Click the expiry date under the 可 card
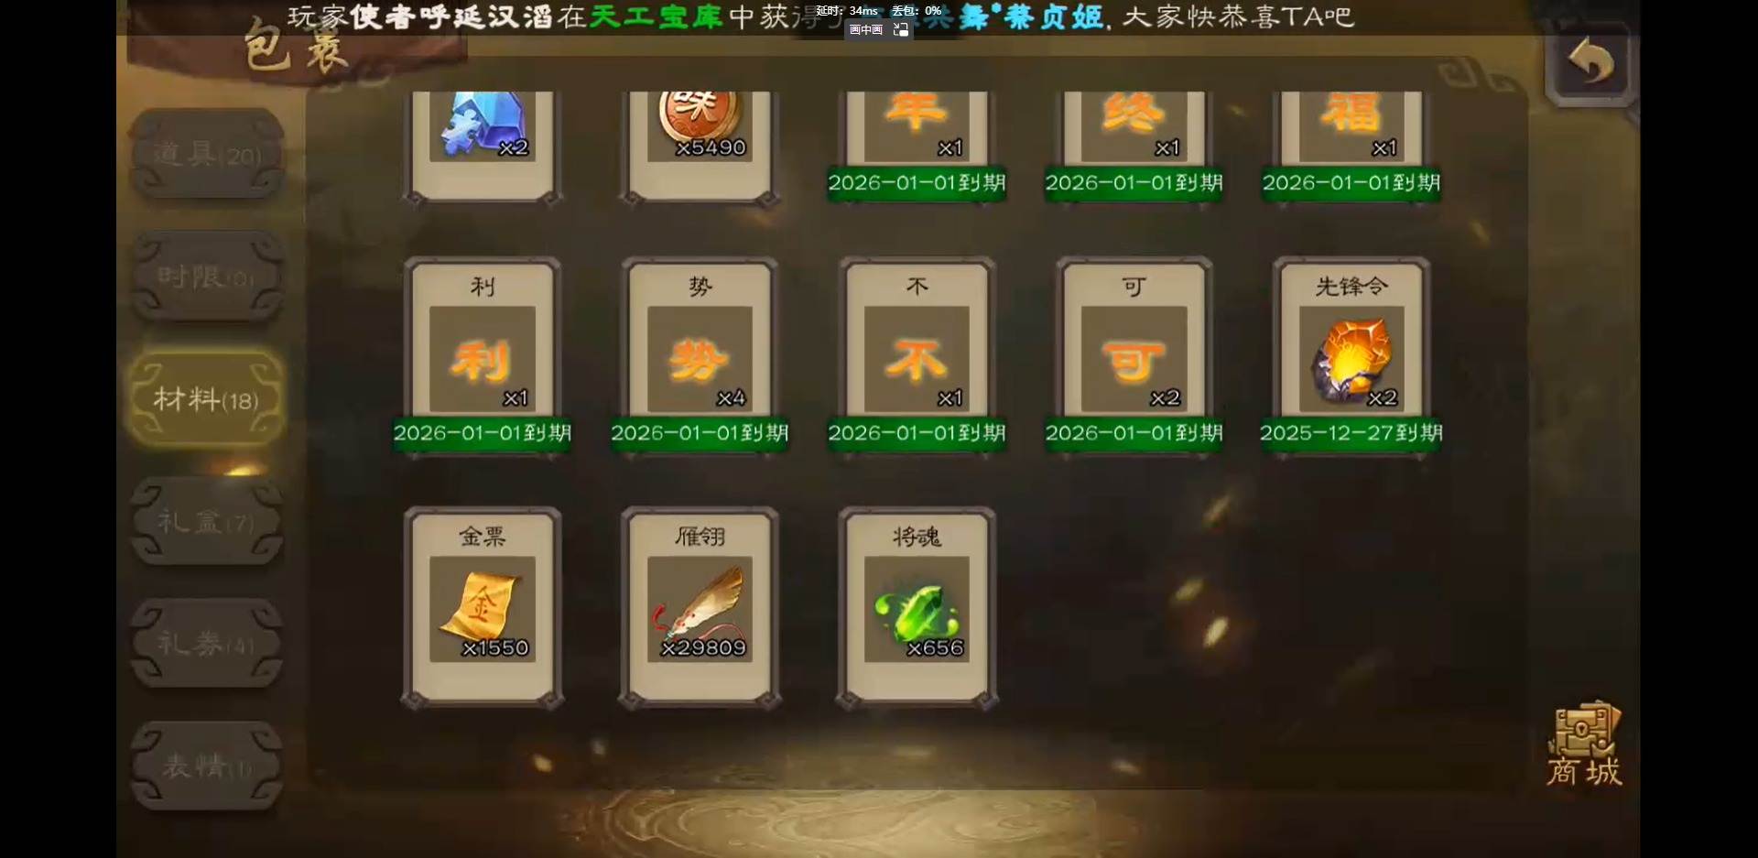Image resolution: width=1758 pixels, height=858 pixels. pos(1134,432)
